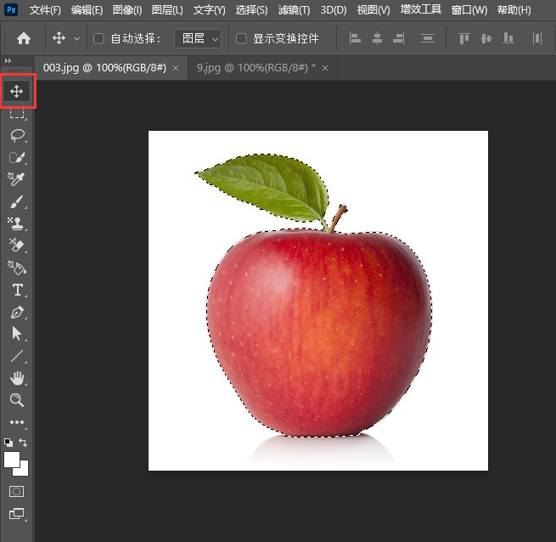Open the 增效工具 menu
The image size is (556, 542).
[x=420, y=9]
